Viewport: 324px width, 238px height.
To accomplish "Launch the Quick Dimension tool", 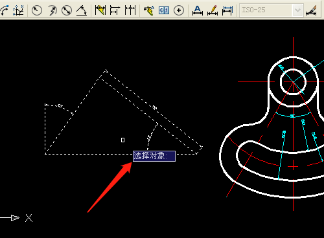I will pyautogui.click(x=100, y=10).
